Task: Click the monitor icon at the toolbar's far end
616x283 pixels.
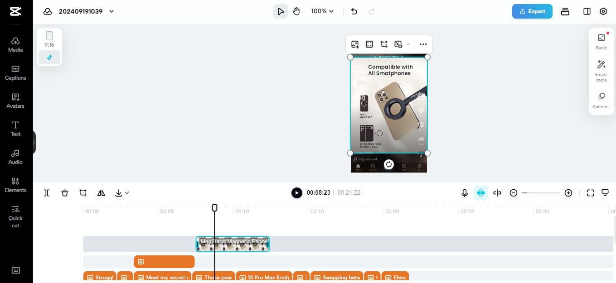Action: (x=605, y=193)
